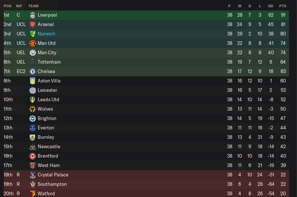Open Aston Villa team page
The height and width of the screenshot is (197, 297).
[x=49, y=81]
